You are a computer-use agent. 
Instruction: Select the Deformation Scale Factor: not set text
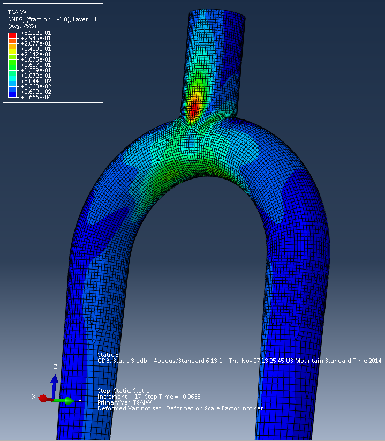tap(214, 408)
